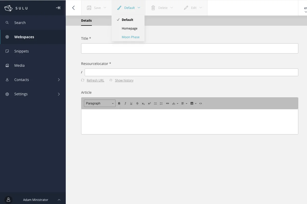Open the text alignment dropdown
The height and width of the screenshot is (204, 307).
(184, 103)
